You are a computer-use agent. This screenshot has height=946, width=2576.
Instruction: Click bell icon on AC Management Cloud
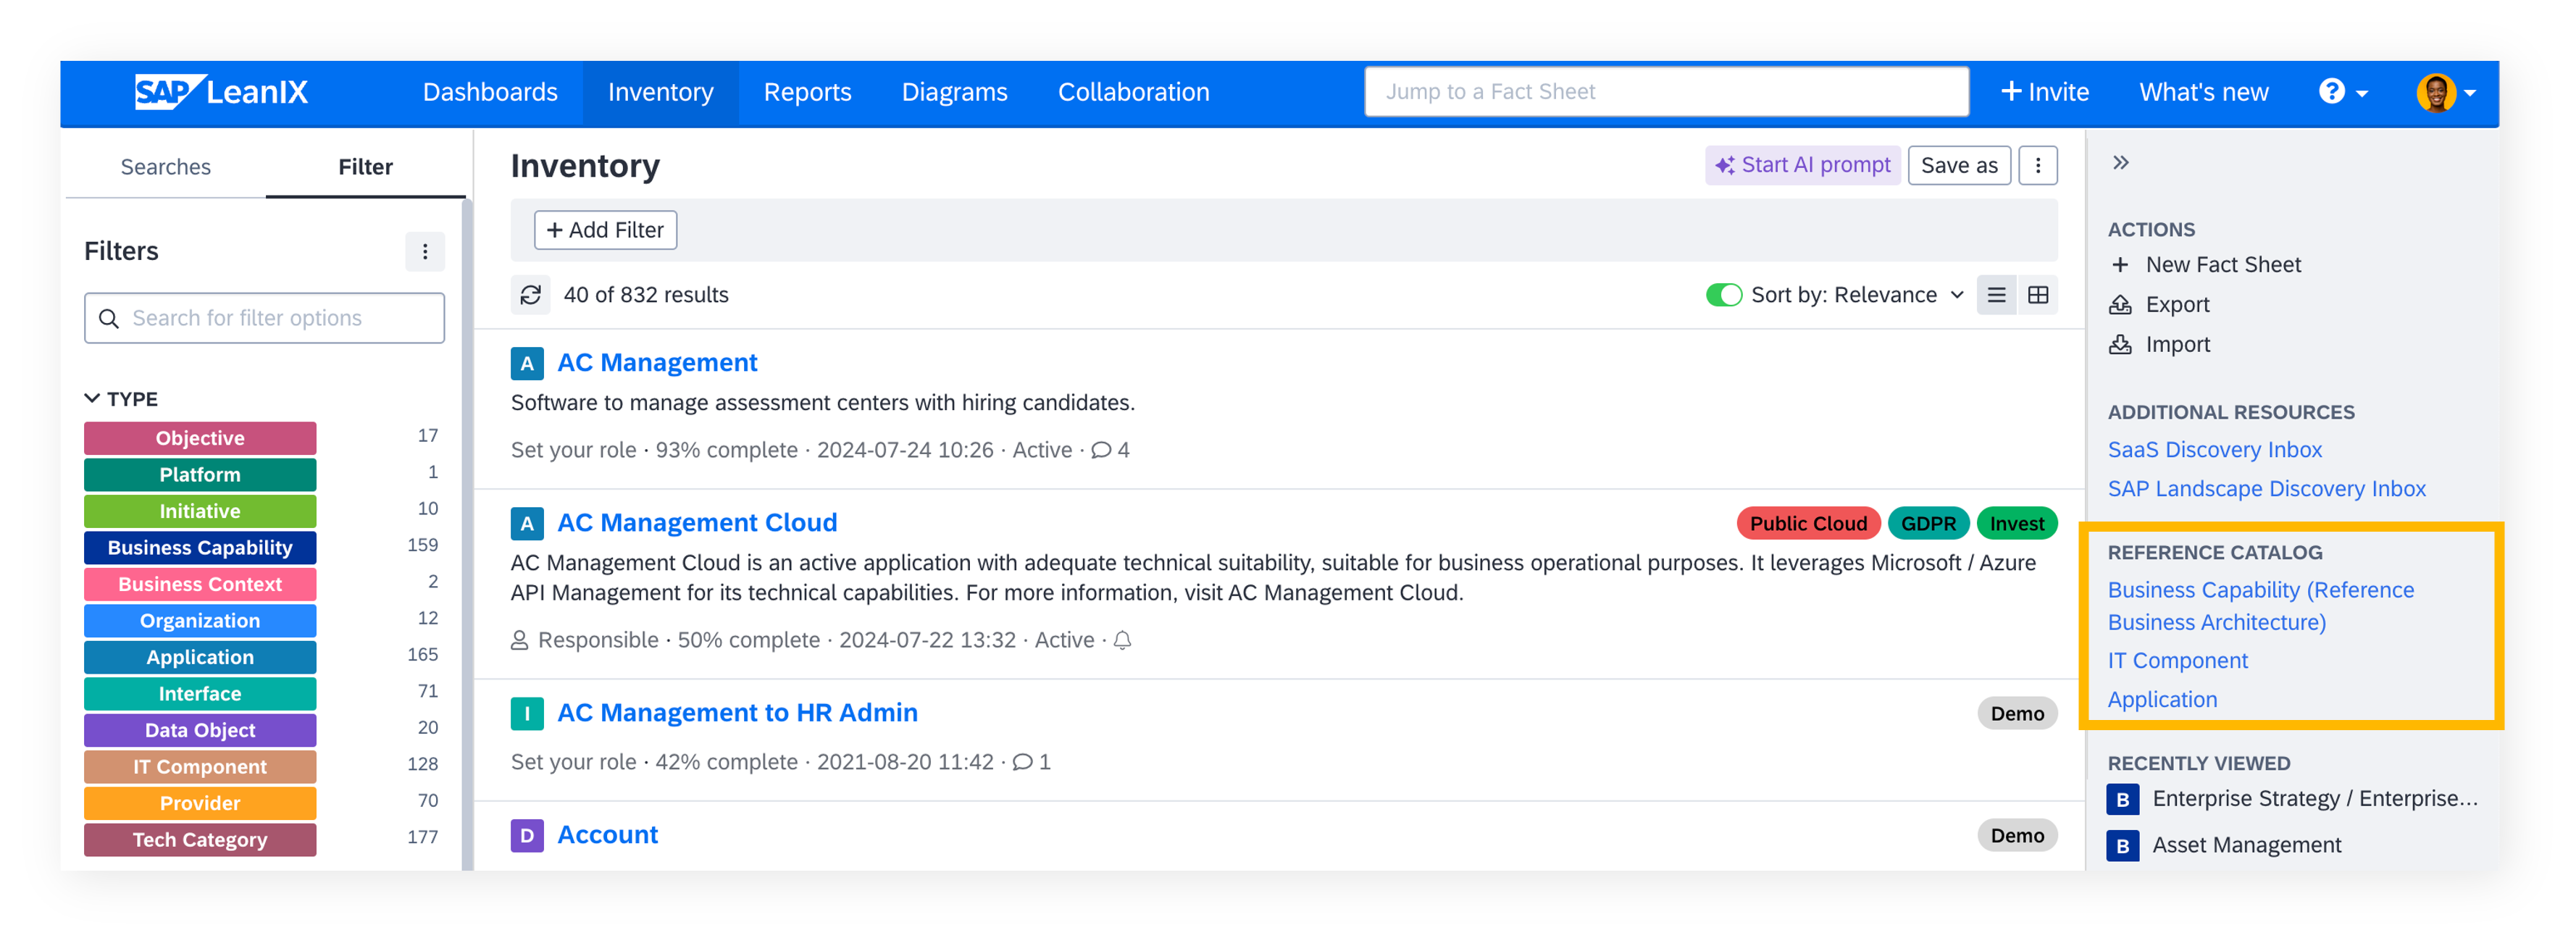pyautogui.click(x=1122, y=641)
